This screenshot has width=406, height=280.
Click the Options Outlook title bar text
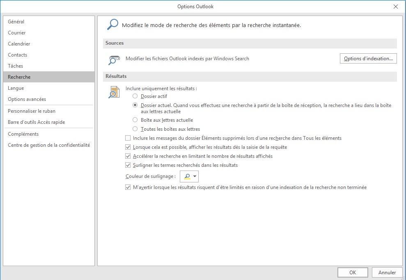pos(195,7)
